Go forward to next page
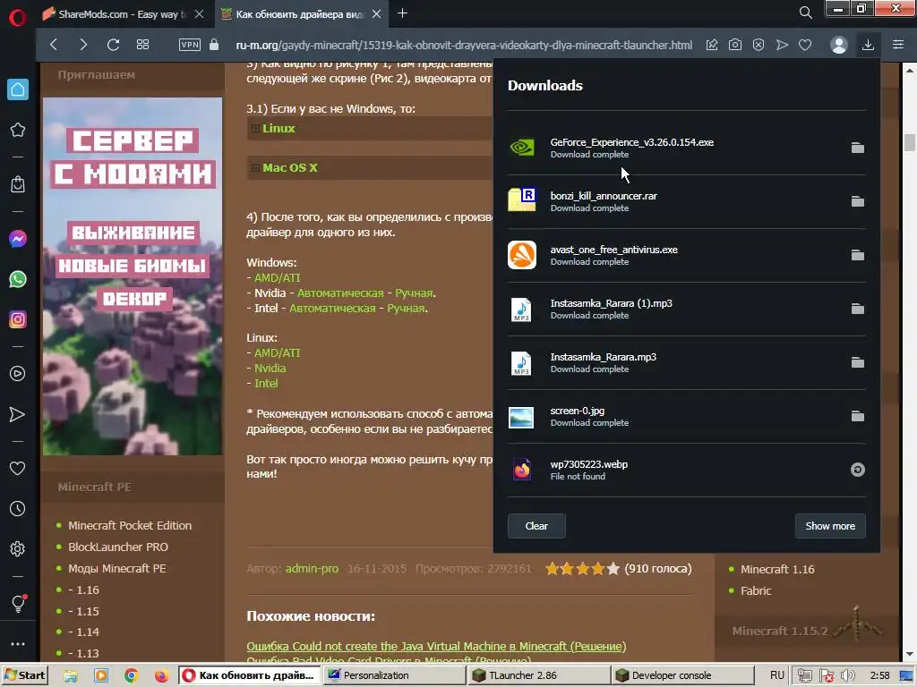Screen dimensions: 917x687 click(x=83, y=45)
